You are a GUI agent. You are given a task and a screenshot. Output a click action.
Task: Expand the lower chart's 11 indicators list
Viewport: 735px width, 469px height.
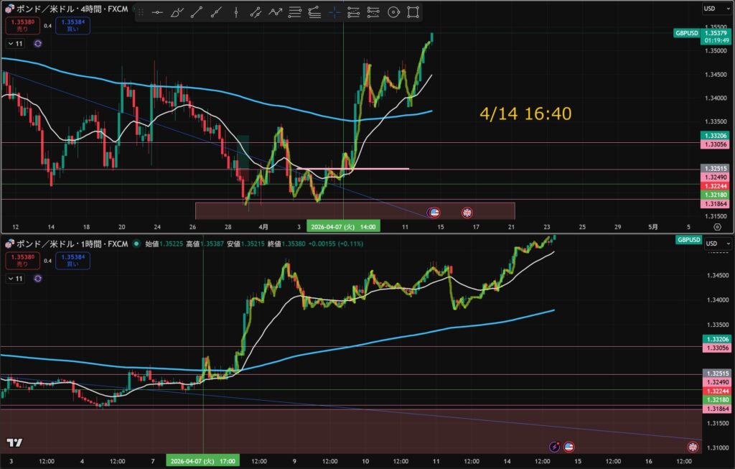[x=16, y=279]
